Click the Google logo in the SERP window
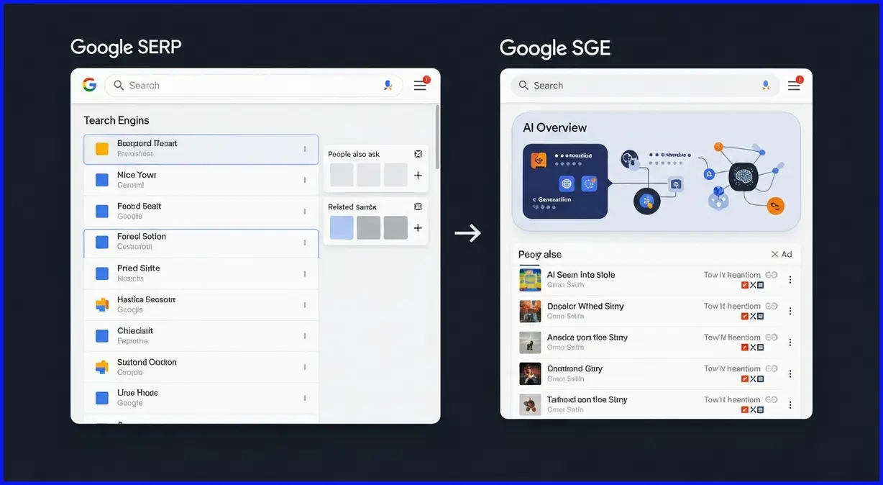The image size is (883, 485). click(x=89, y=85)
